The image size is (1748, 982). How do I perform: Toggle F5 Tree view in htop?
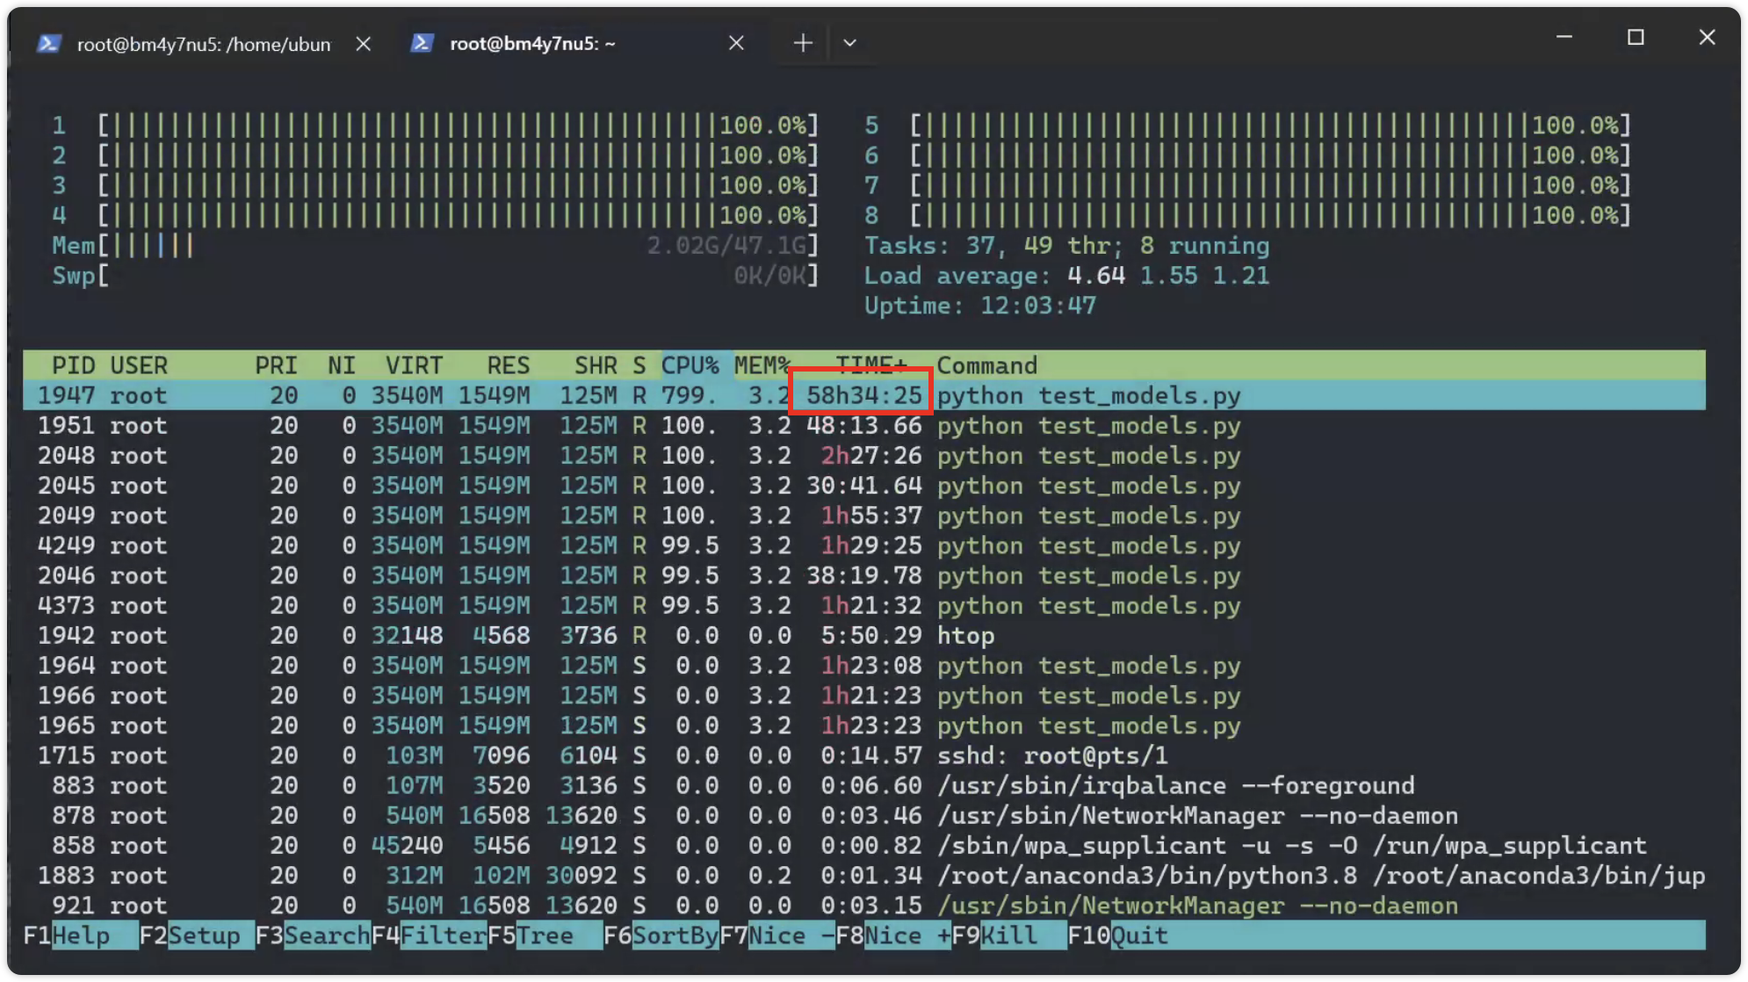(545, 935)
